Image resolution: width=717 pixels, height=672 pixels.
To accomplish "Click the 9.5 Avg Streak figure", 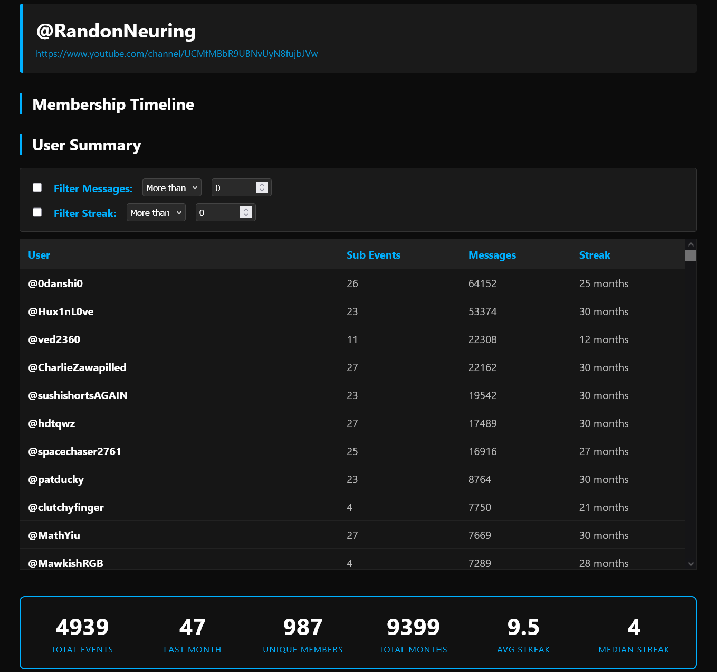I will 523,627.
